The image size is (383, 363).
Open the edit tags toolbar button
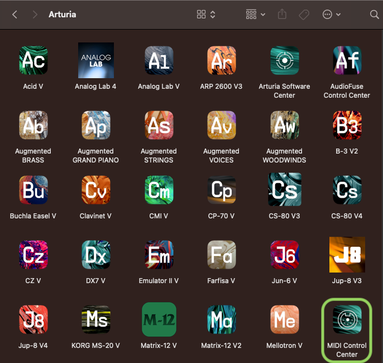[x=304, y=15]
